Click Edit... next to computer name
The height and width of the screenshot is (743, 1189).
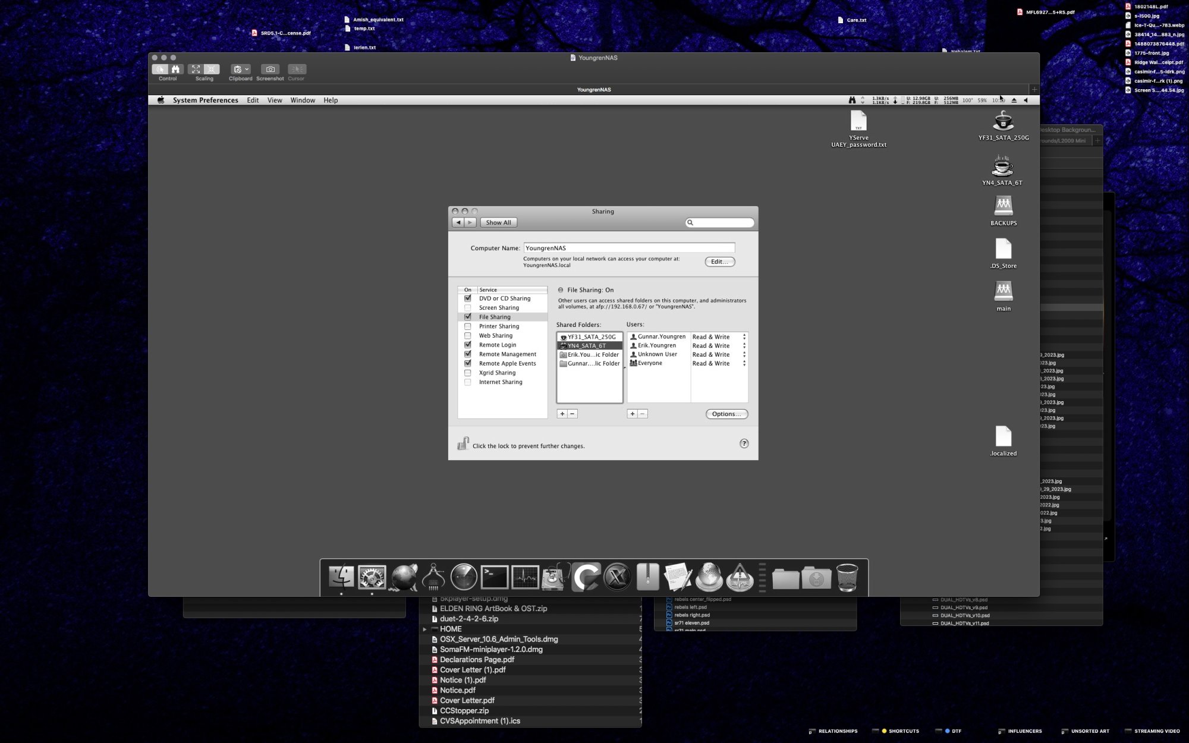coord(719,262)
